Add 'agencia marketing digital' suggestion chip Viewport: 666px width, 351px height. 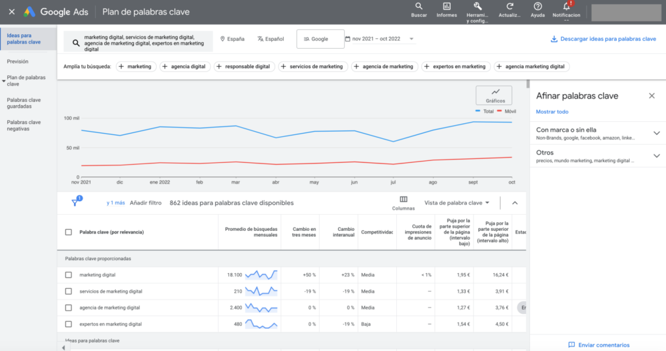[x=531, y=67]
